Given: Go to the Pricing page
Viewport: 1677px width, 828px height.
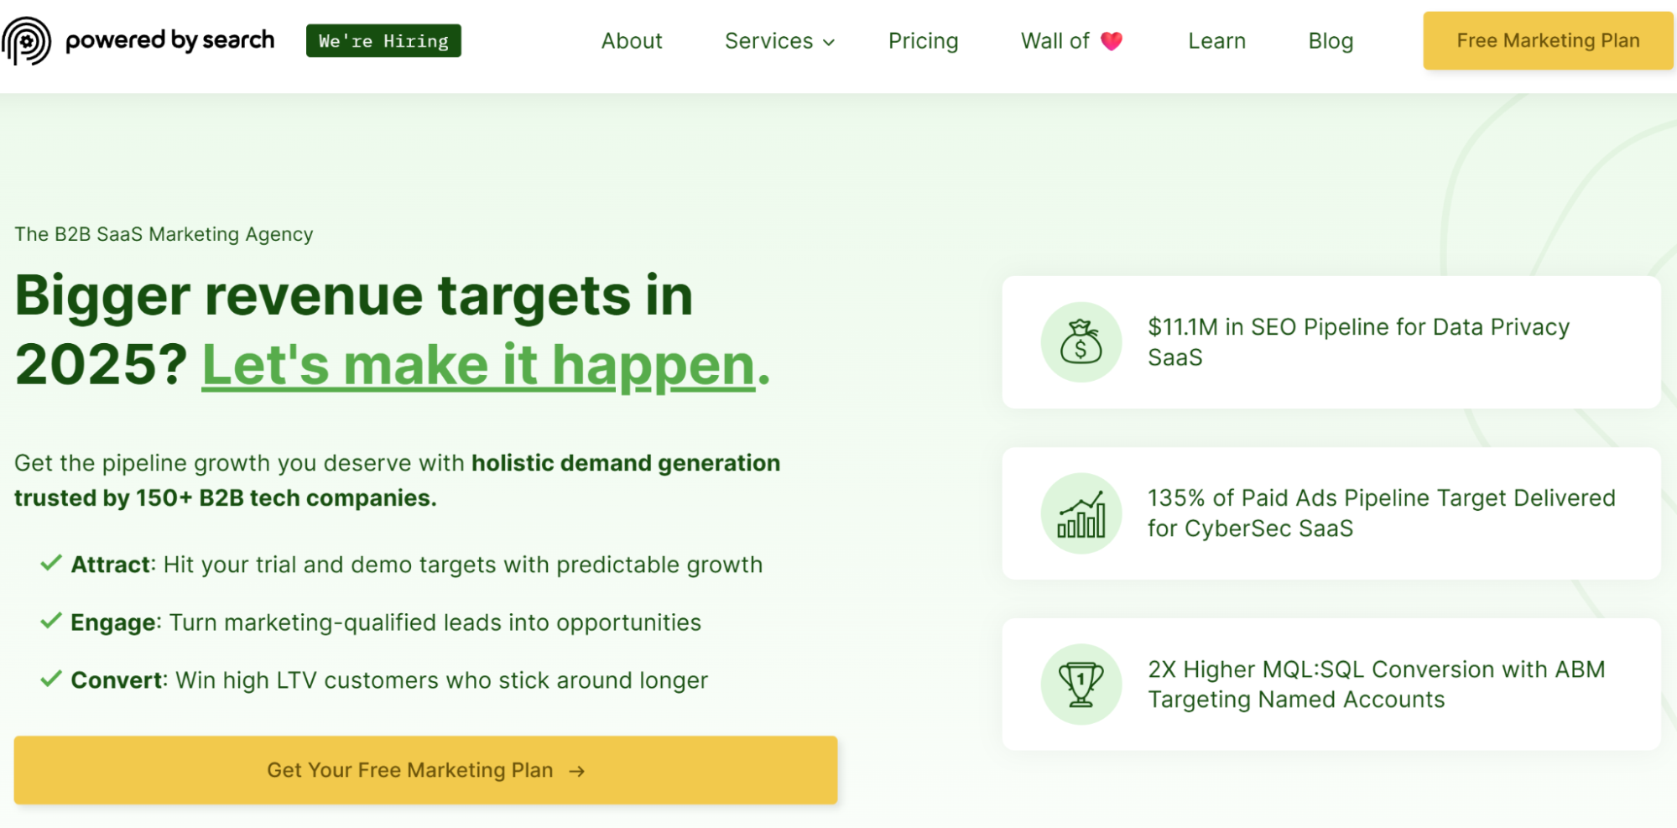Looking at the screenshot, I should [x=923, y=41].
